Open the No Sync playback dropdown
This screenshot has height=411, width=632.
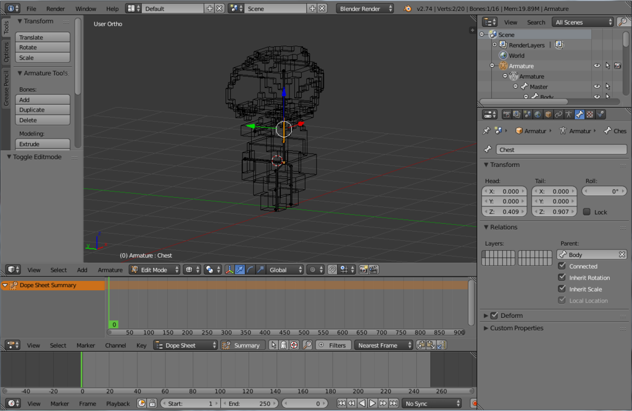click(x=431, y=404)
